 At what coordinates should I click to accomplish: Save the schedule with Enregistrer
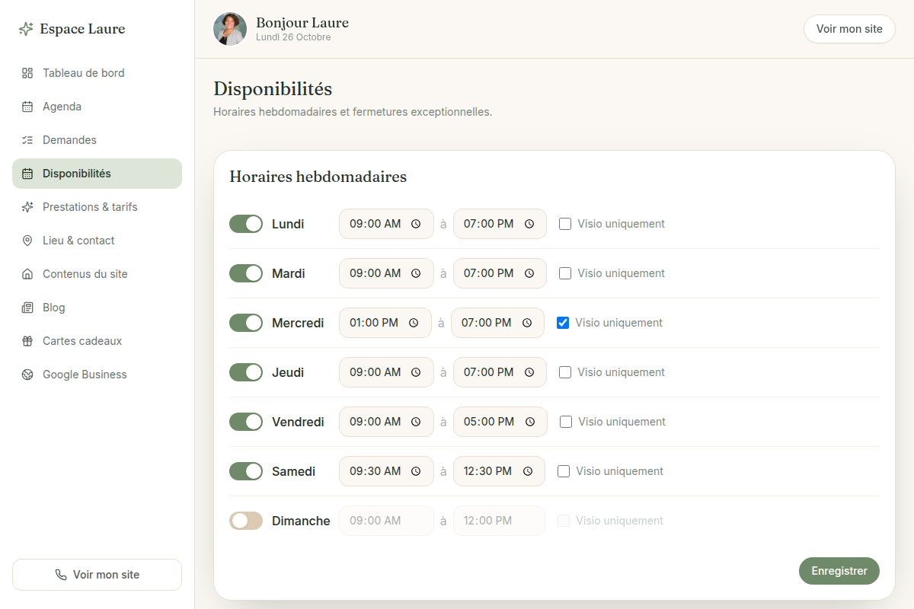point(839,571)
